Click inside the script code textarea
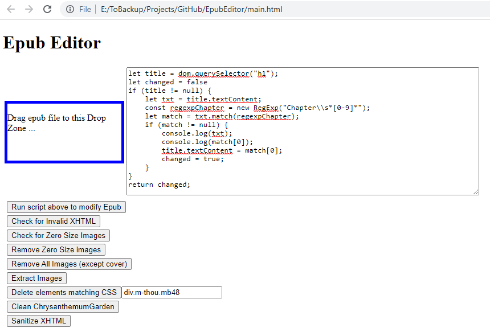The width and height of the screenshot is (490, 336). (x=303, y=131)
